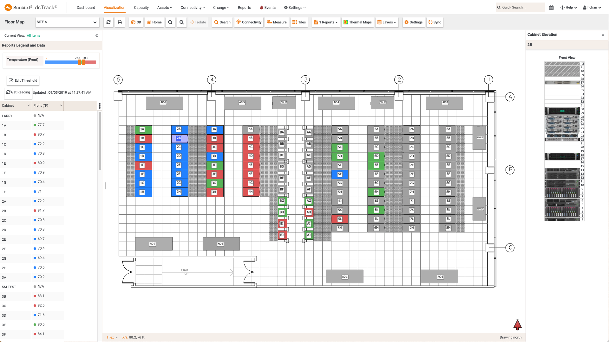Open the SITE A location dropdown
This screenshot has height=342, width=609.
click(67, 22)
